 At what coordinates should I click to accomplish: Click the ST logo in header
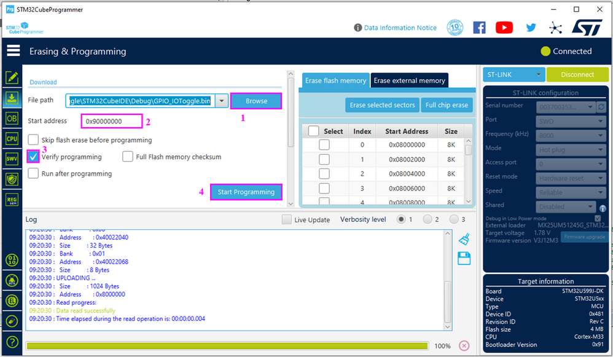587,28
